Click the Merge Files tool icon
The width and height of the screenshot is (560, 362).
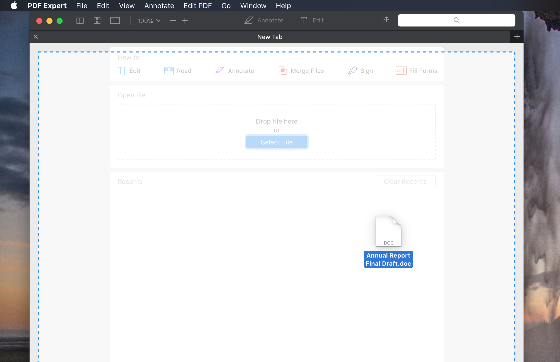pos(283,70)
